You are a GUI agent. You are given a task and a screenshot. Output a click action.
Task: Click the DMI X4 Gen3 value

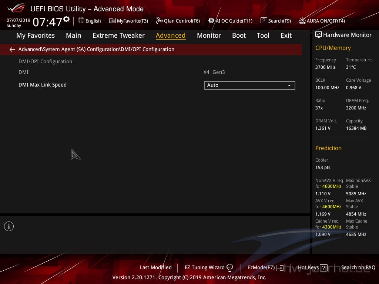214,72
